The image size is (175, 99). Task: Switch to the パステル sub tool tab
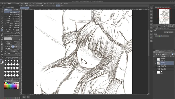(16, 10)
